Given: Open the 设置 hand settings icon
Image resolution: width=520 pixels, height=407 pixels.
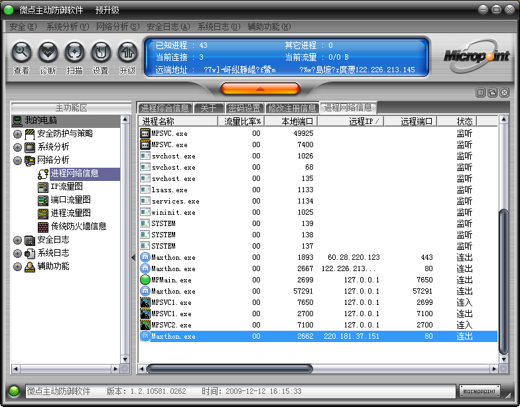Looking at the screenshot, I should (x=101, y=52).
